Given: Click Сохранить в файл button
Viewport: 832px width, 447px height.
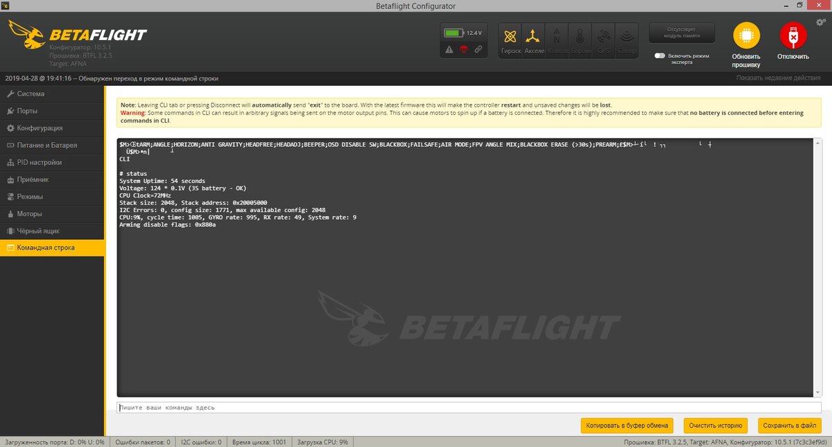Looking at the screenshot, I should click(x=789, y=426).
